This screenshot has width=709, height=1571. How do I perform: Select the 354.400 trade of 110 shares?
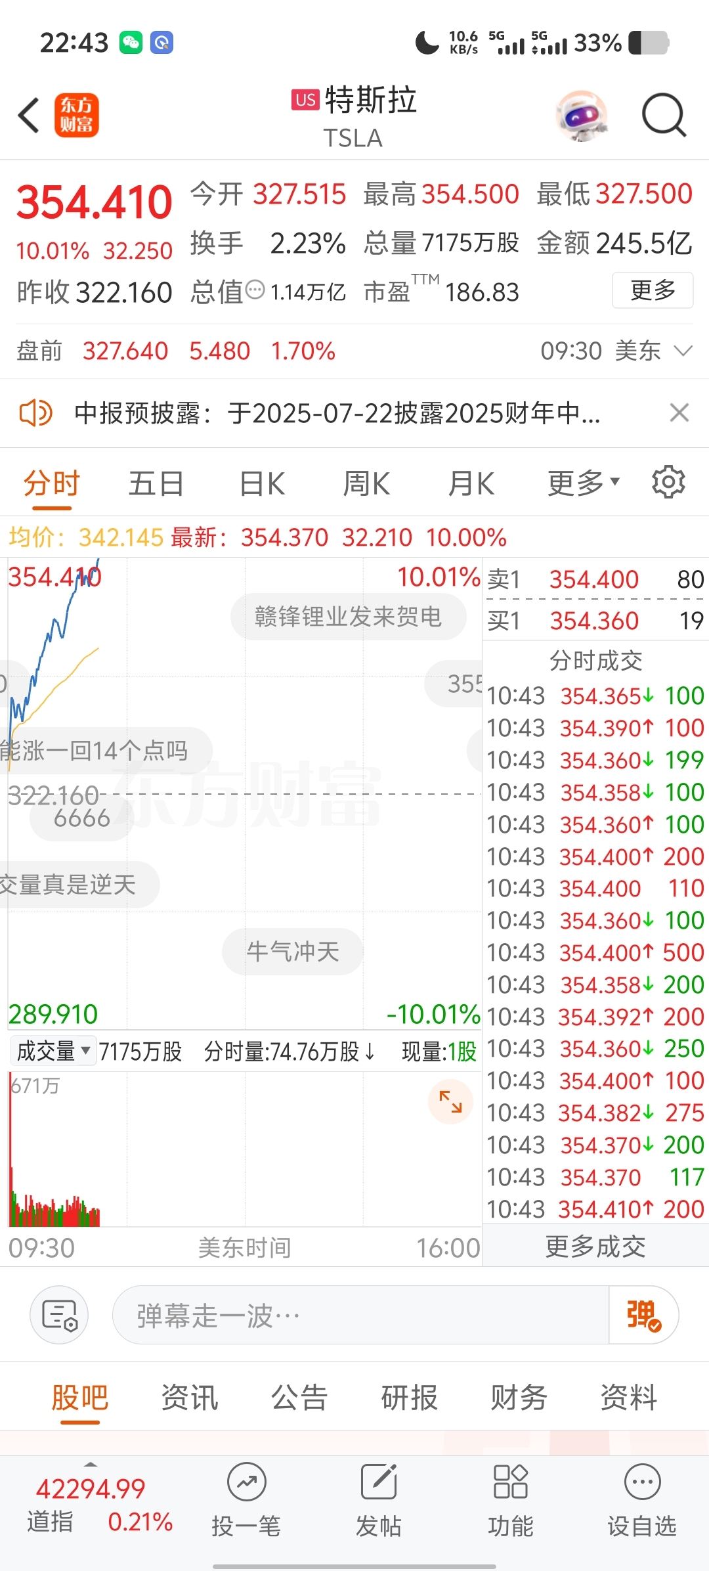(595, 888)
